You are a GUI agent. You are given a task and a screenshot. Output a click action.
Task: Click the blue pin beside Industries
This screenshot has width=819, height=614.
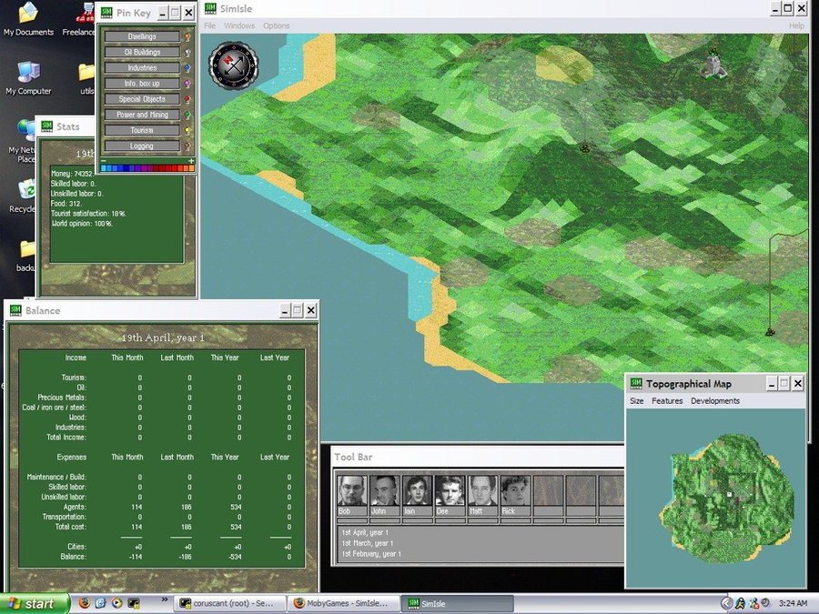pyautogui.click(x=187, y=68)
